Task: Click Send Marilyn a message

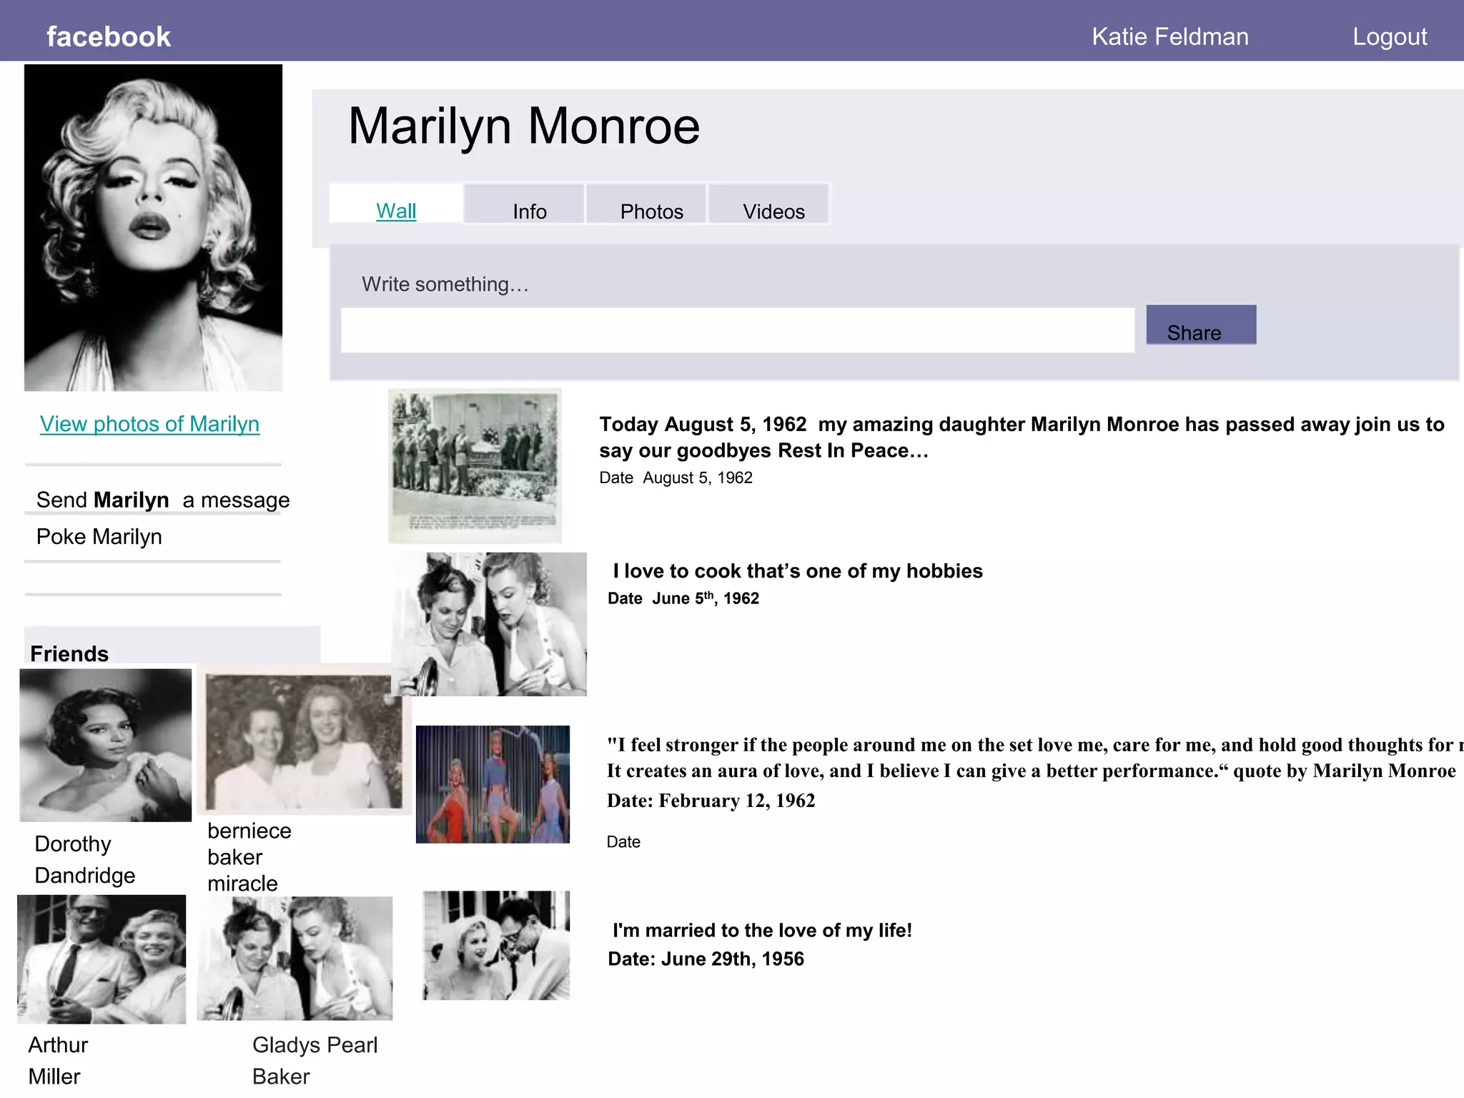Action: tap(163, 500)
